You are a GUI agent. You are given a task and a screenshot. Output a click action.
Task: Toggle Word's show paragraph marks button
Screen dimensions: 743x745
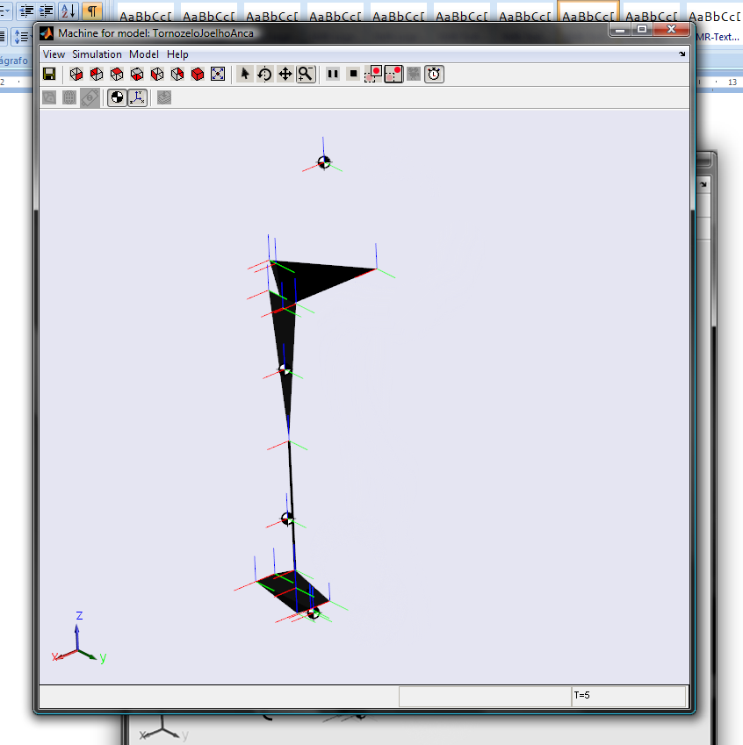click(x=91, y=11)
